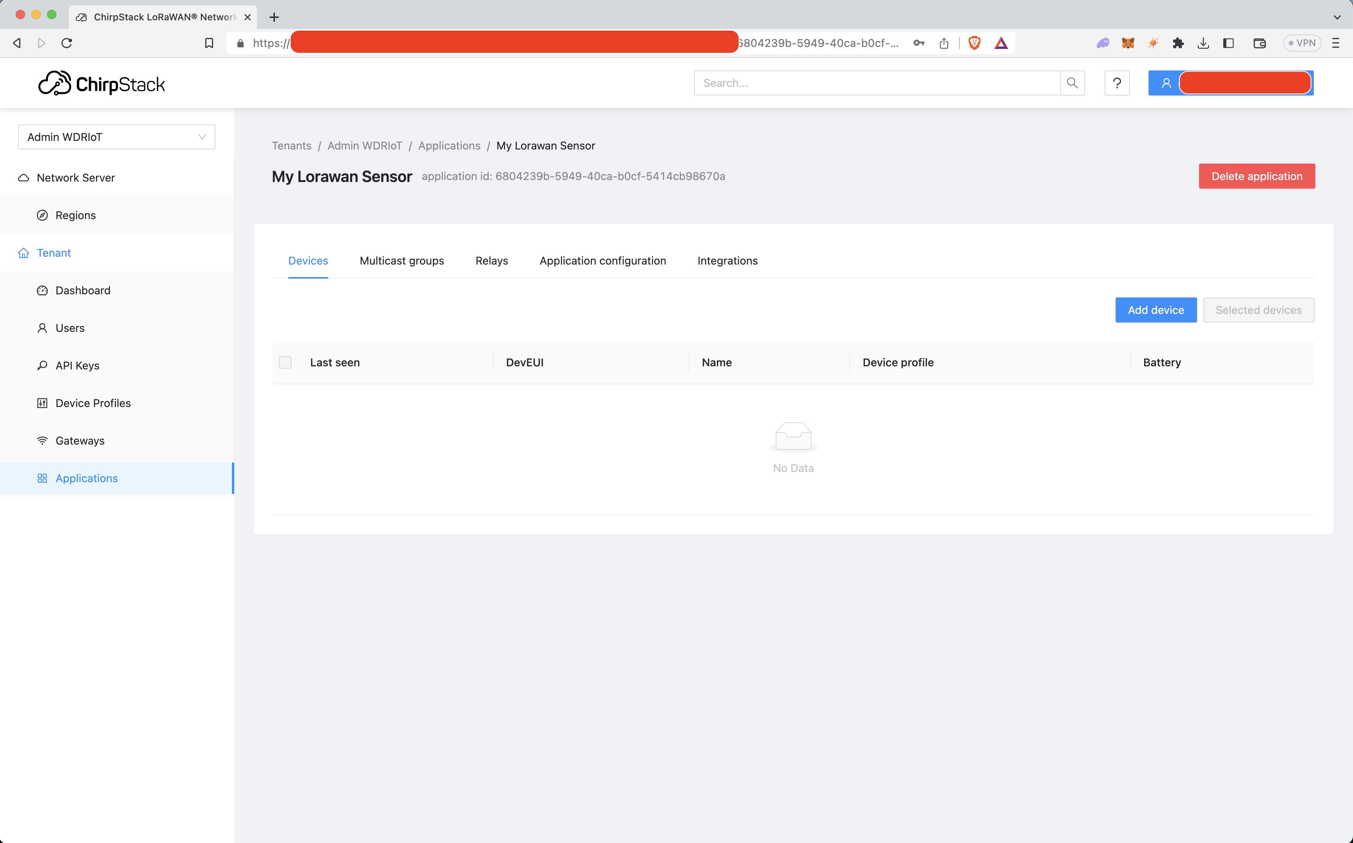Open the Selected devices dropdown button
The height and width of the screenshot is (843, 1353).
point(1258,310)
